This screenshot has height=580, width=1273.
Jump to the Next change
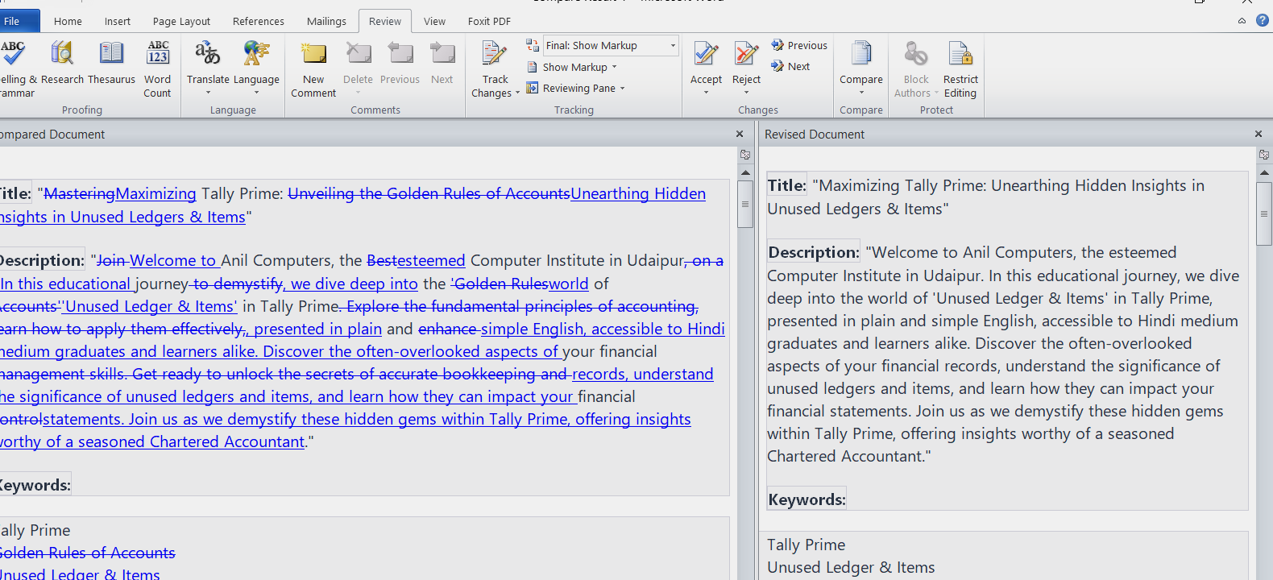tap(791, 67)
